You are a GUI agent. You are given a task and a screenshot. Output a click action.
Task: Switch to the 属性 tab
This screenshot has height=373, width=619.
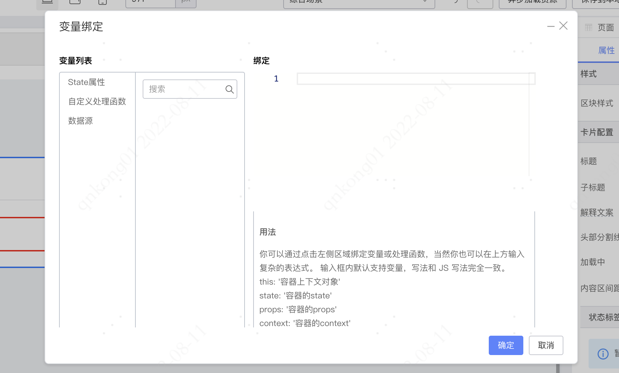click(x=606, y=50)
